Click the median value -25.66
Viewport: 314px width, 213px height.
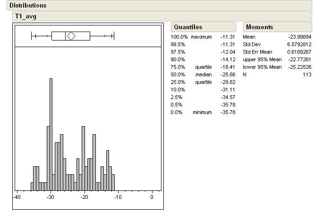tap(228, 74)
